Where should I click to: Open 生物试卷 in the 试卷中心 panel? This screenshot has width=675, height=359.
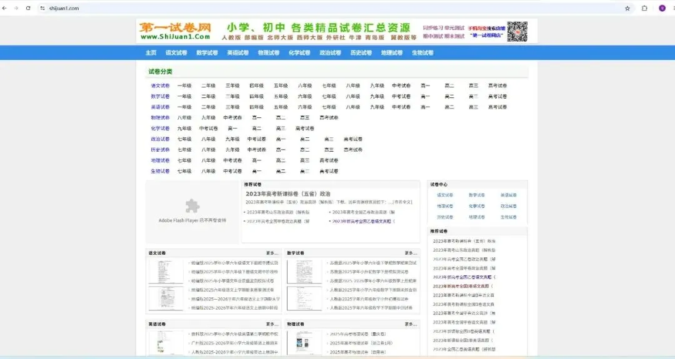click(508, 217)
